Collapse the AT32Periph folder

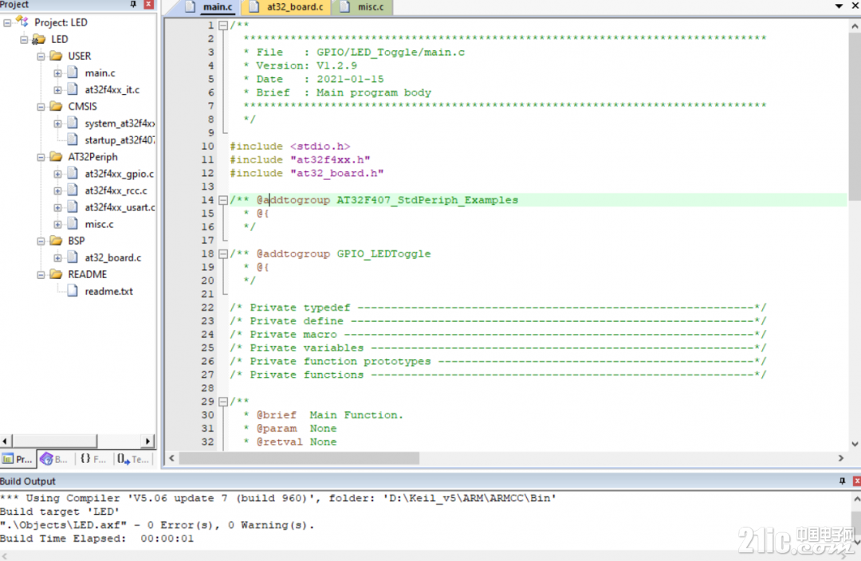tap(41, 157)
